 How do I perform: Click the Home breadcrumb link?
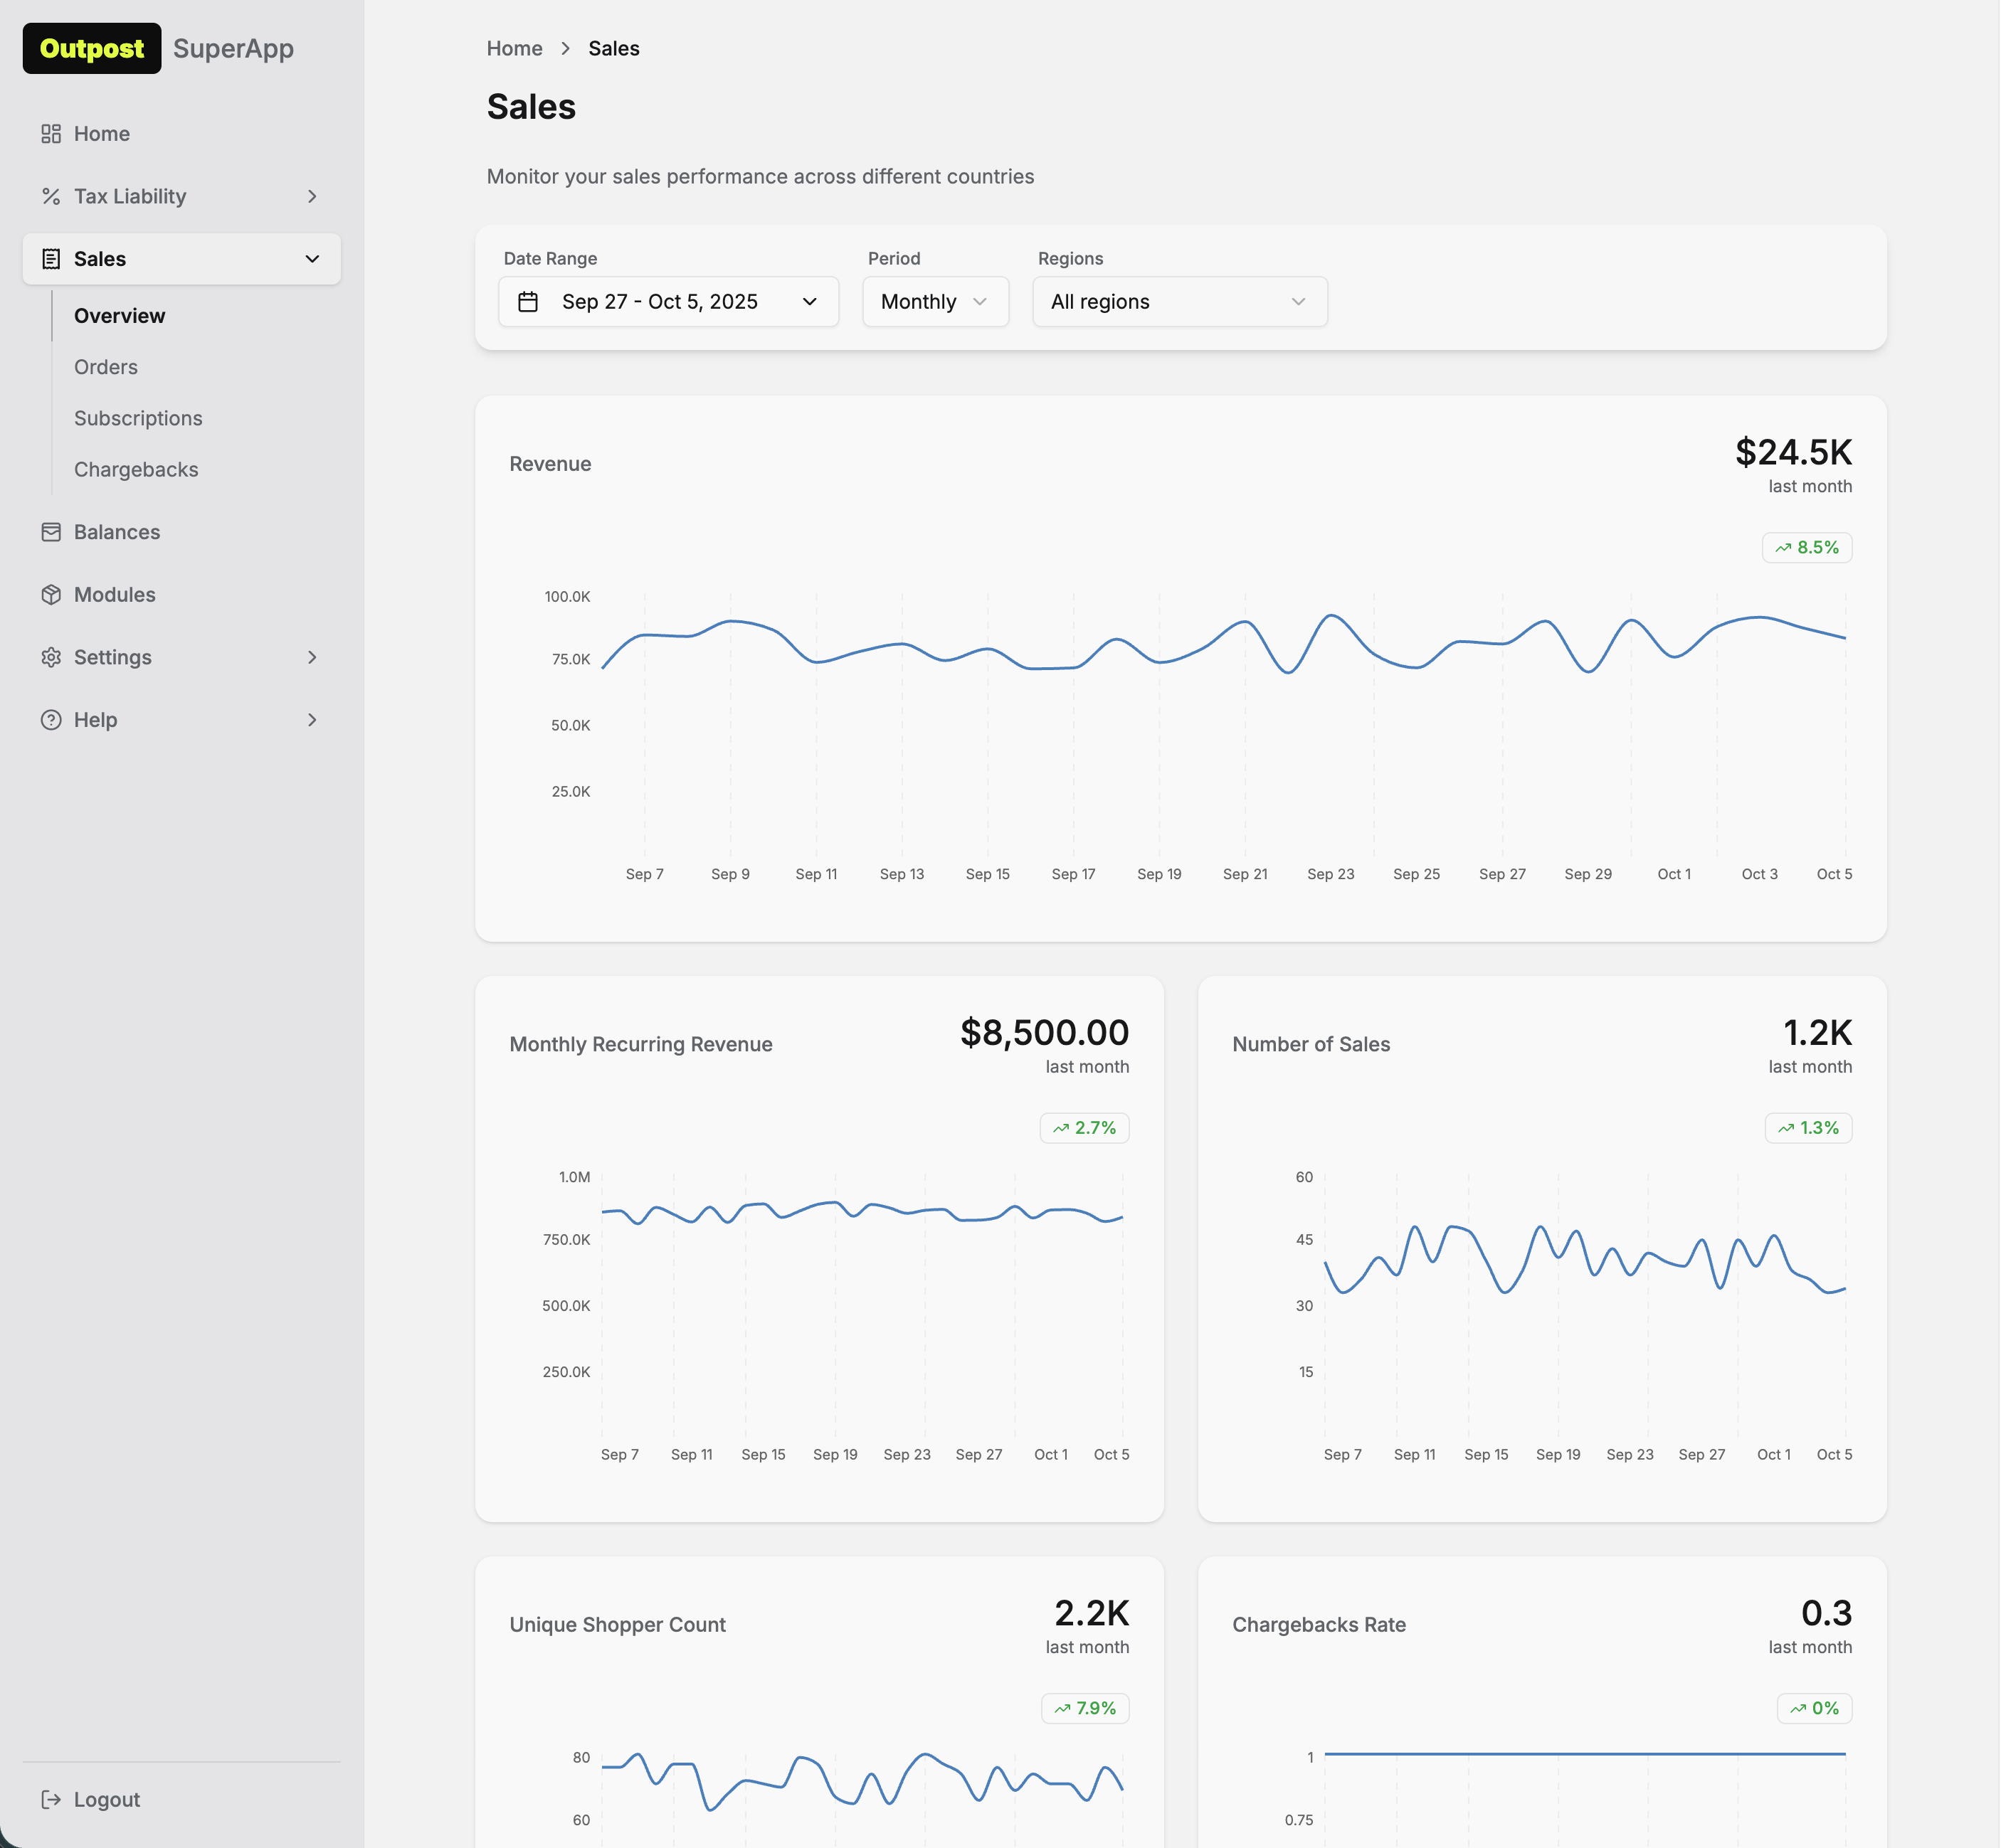click(514, 48)
